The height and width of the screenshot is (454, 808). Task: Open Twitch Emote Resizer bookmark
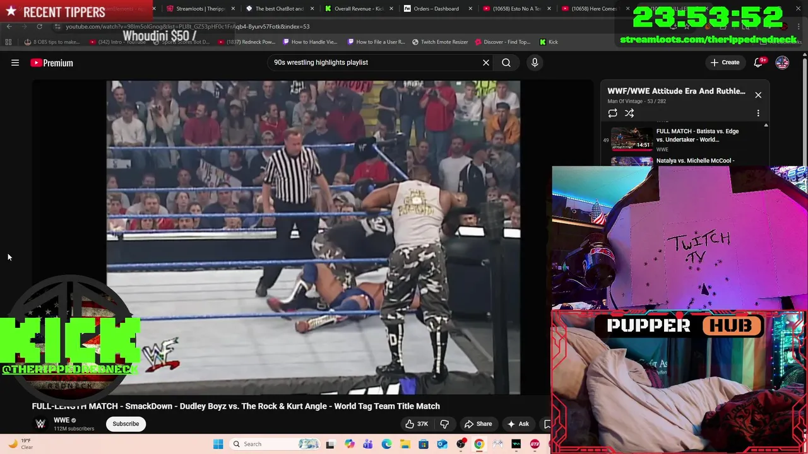point(440,42)
